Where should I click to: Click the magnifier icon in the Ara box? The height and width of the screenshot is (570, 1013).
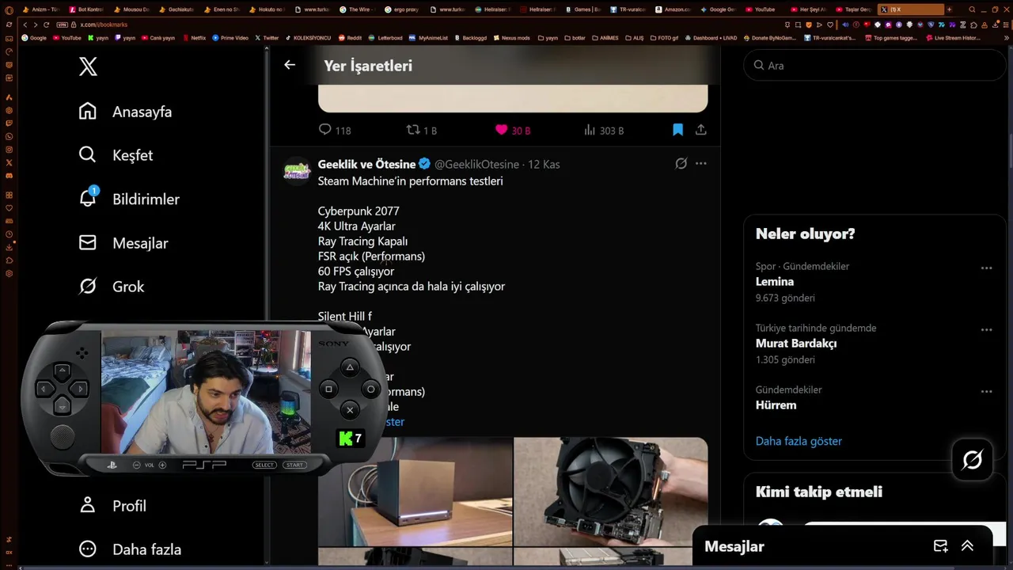click(x=759, y=66)
